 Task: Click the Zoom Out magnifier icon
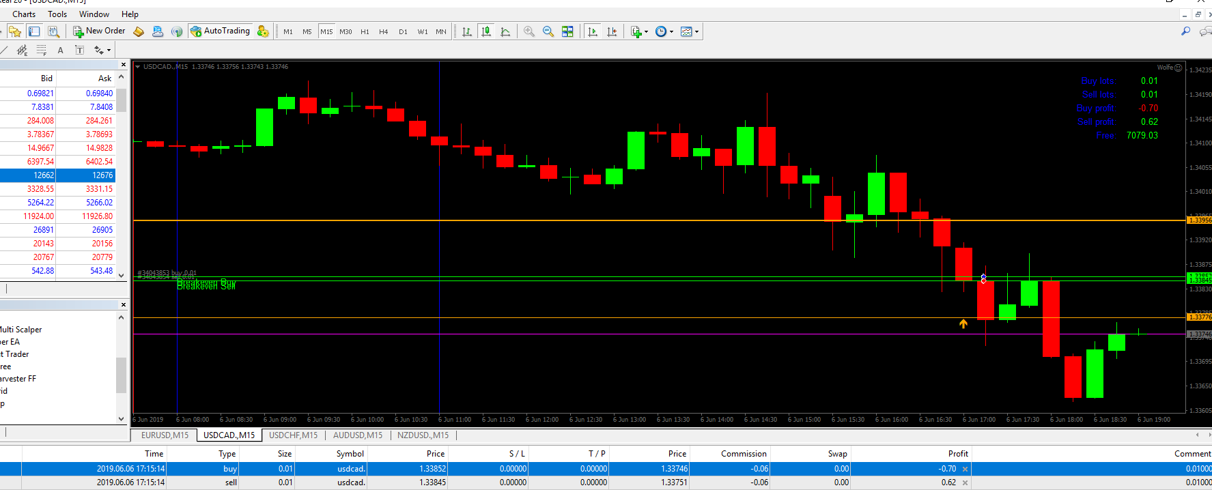click(548, 31)
